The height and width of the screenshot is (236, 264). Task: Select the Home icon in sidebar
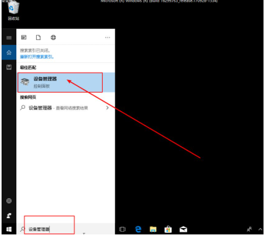[9, 52]
